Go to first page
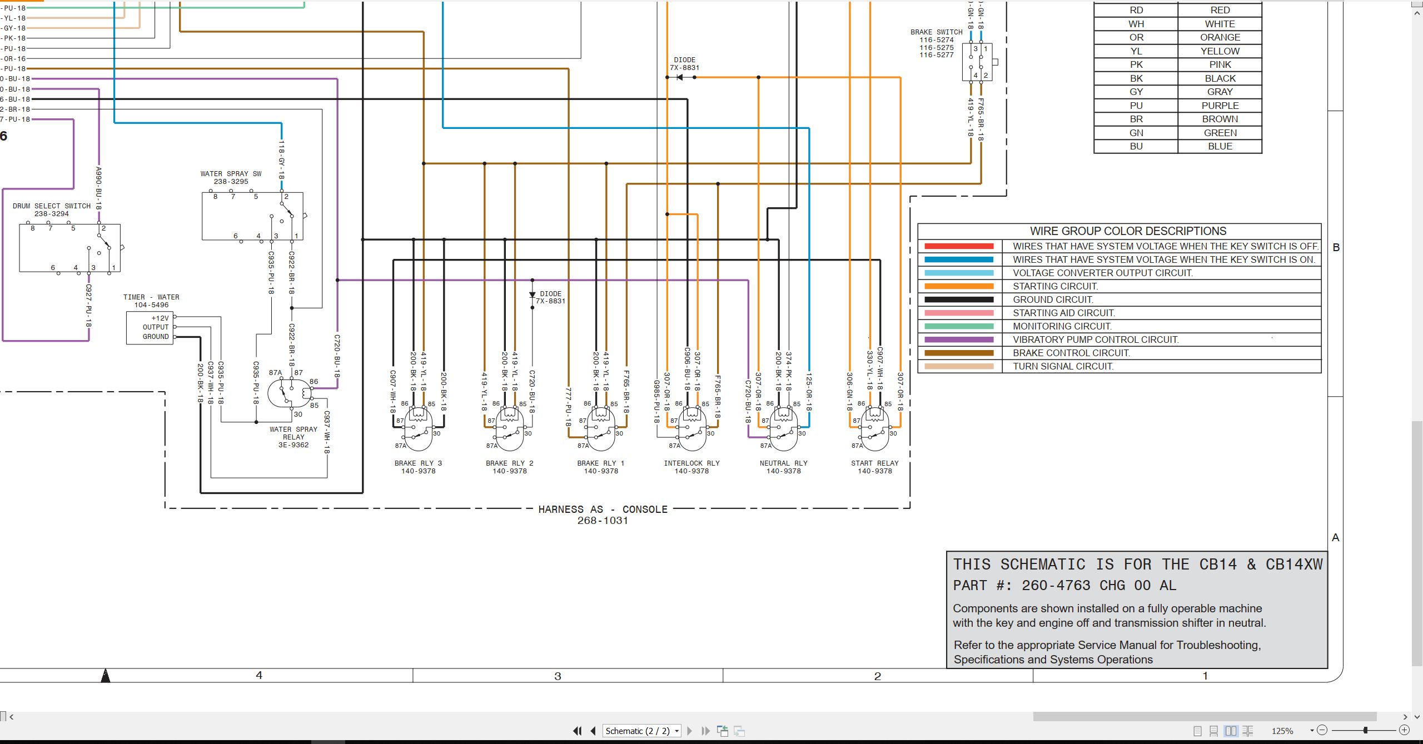Screen dimensions: 1423x744 tap(578, 731)
